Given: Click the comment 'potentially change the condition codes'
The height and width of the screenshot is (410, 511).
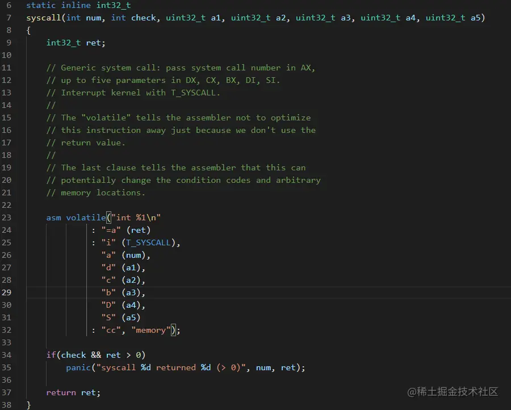Looking at the screenshot, I should click(x=183, y=180).
